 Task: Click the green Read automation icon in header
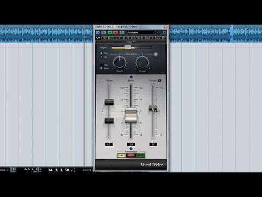click(110, 32)
